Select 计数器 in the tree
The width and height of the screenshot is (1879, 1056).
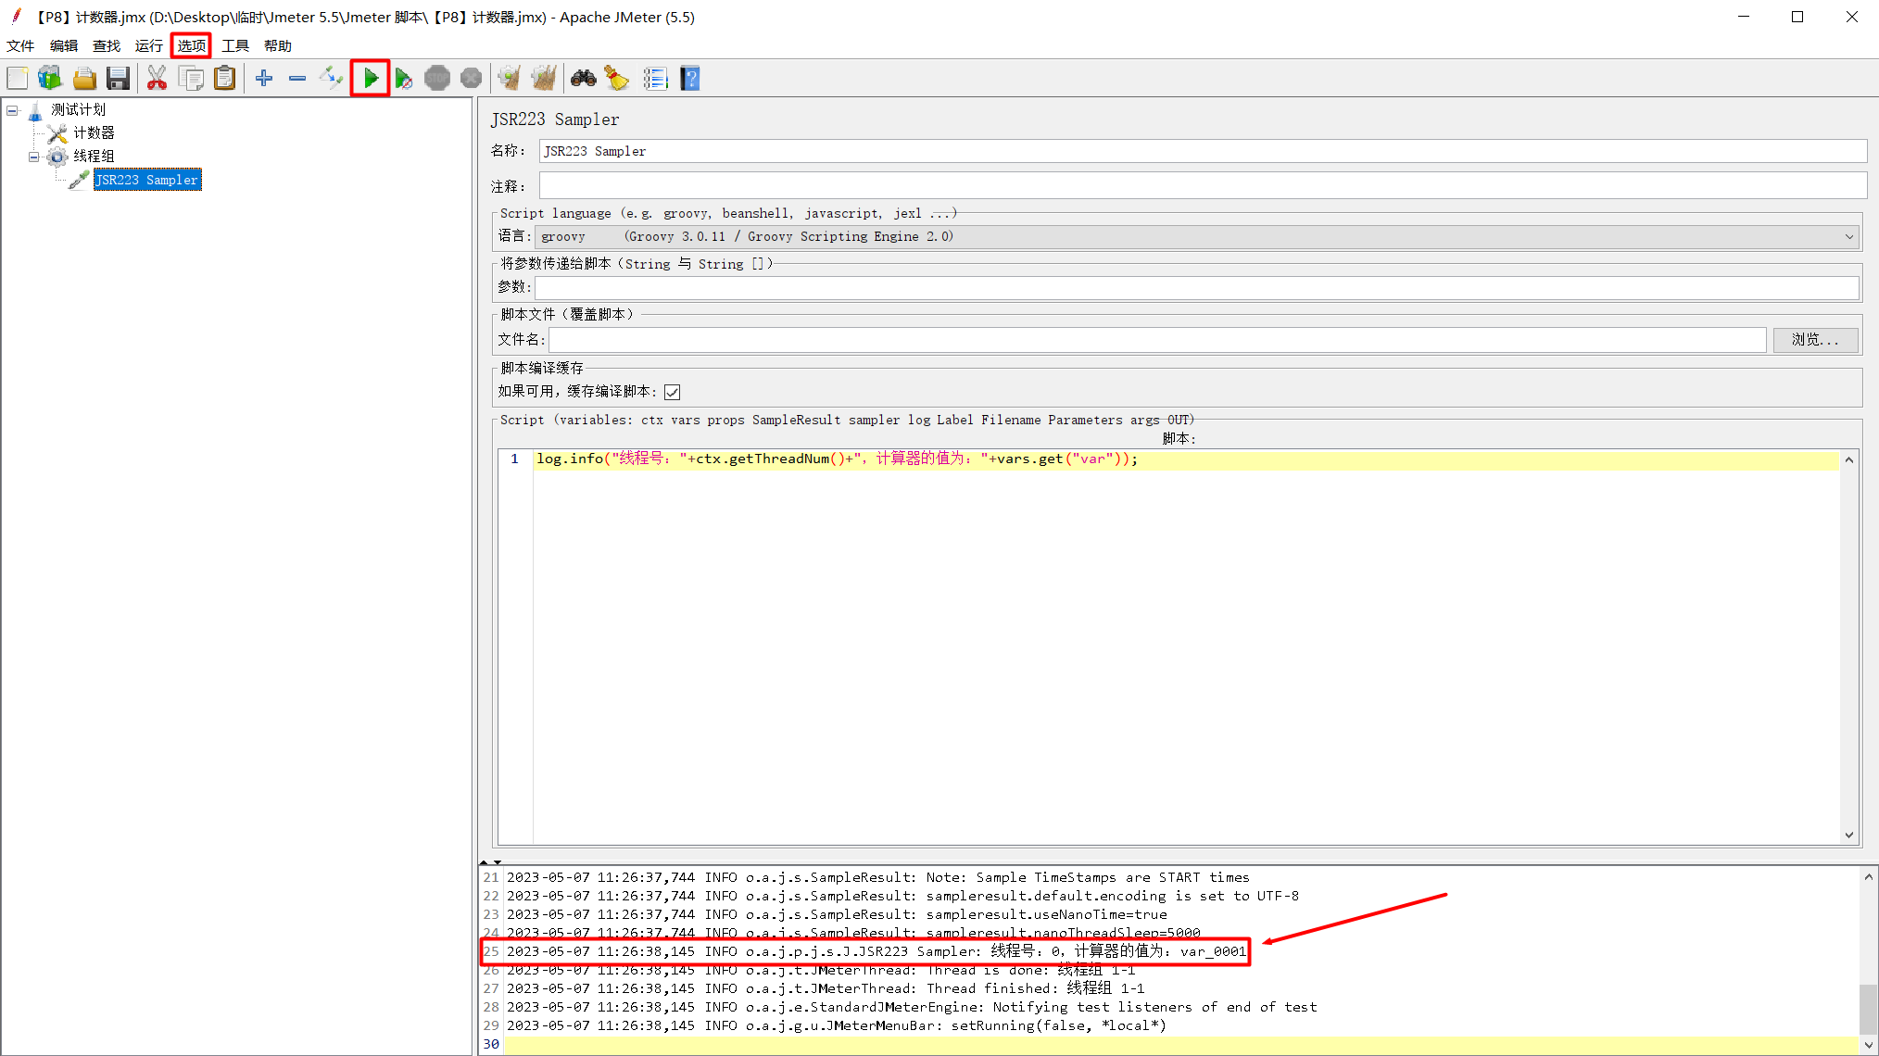[x=95, y=133]
